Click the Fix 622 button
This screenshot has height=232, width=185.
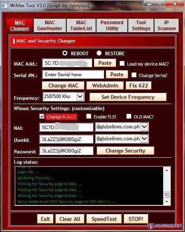click(139, 85)
